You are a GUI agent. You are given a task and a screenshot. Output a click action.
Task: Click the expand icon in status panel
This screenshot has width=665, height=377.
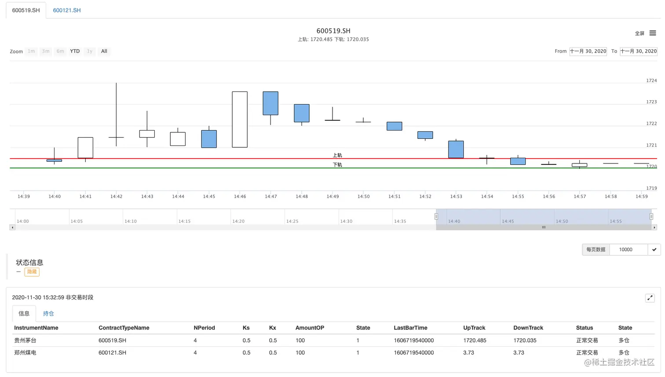650,298
